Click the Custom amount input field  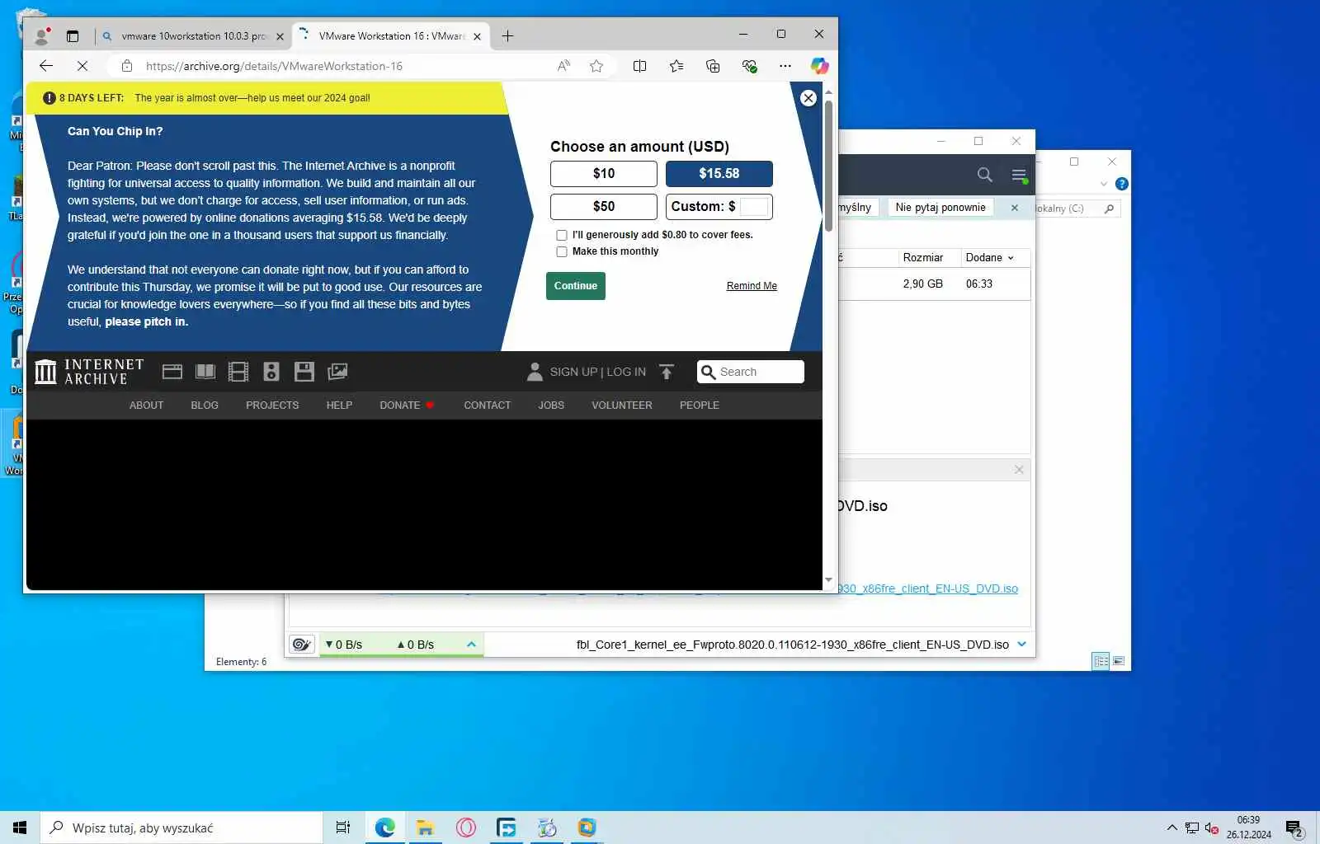click(x=754, y=207)
